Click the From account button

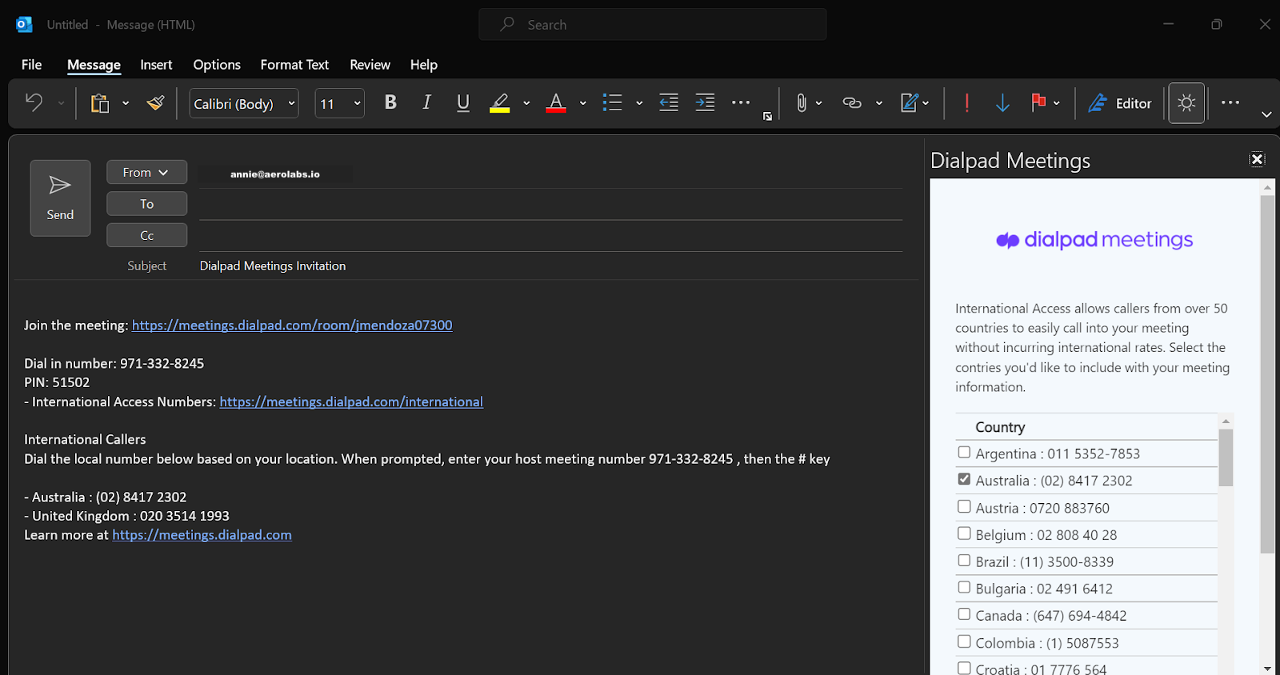[146, 172]
